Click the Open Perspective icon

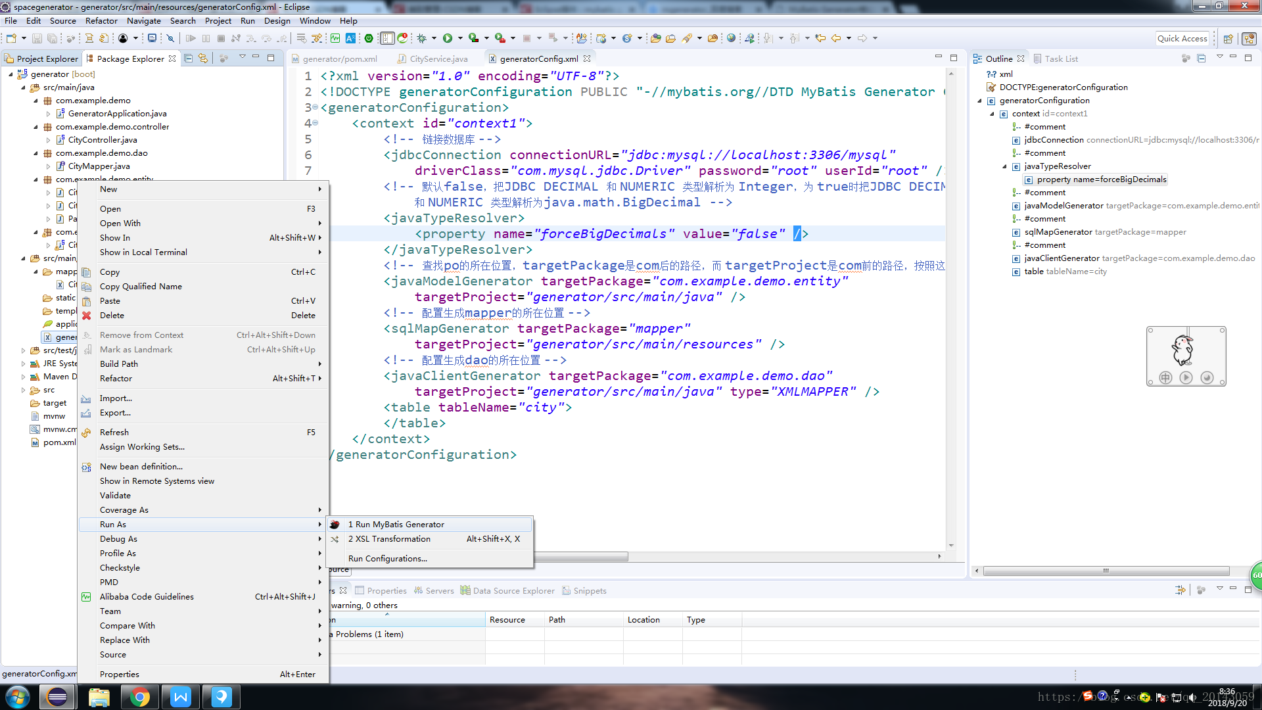[1228, 38]
